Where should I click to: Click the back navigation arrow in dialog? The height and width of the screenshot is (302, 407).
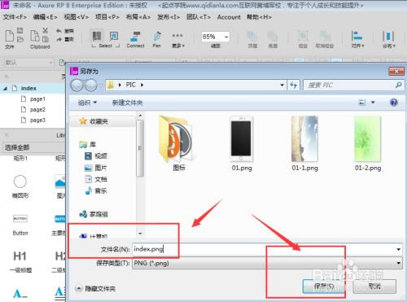pyautogui.click(x=77, y=85)
